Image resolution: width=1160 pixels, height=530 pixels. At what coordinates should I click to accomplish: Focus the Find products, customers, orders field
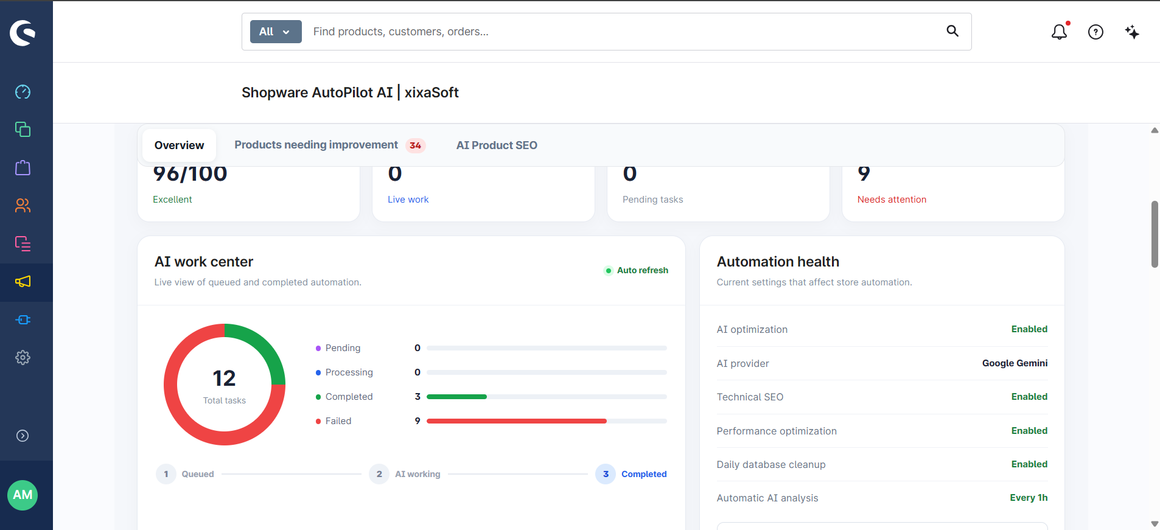tap(624, 32)
